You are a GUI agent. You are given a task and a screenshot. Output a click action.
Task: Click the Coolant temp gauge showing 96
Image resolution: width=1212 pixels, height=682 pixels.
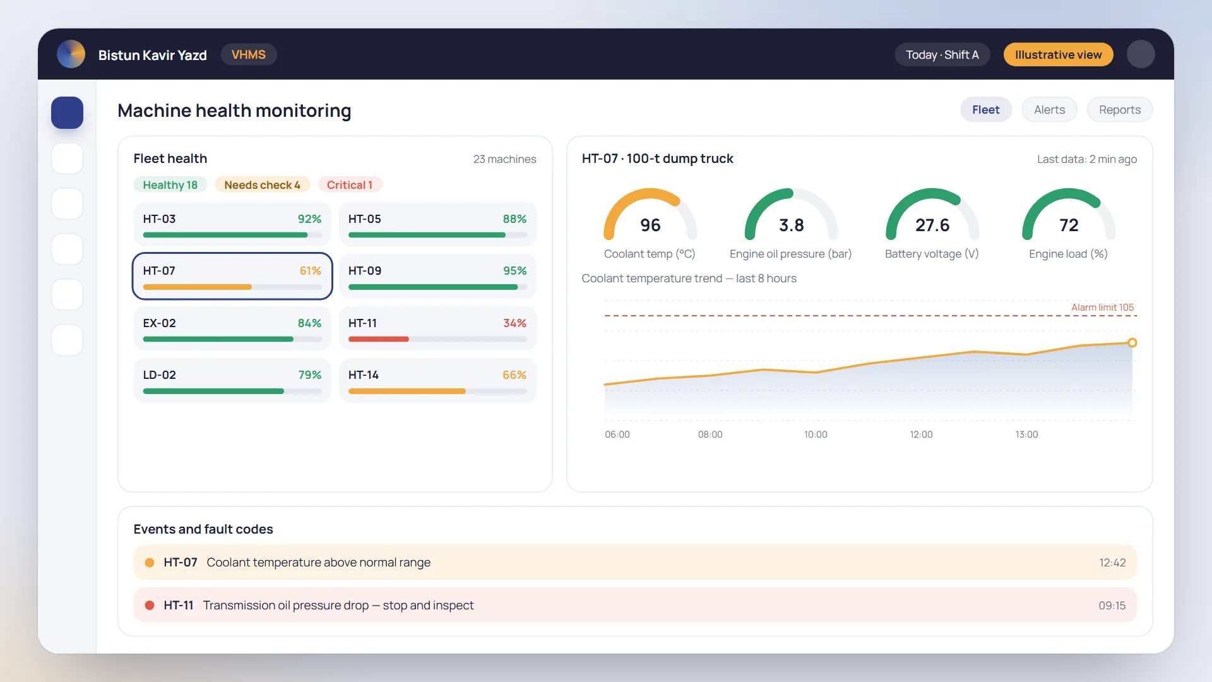(650, 216)
